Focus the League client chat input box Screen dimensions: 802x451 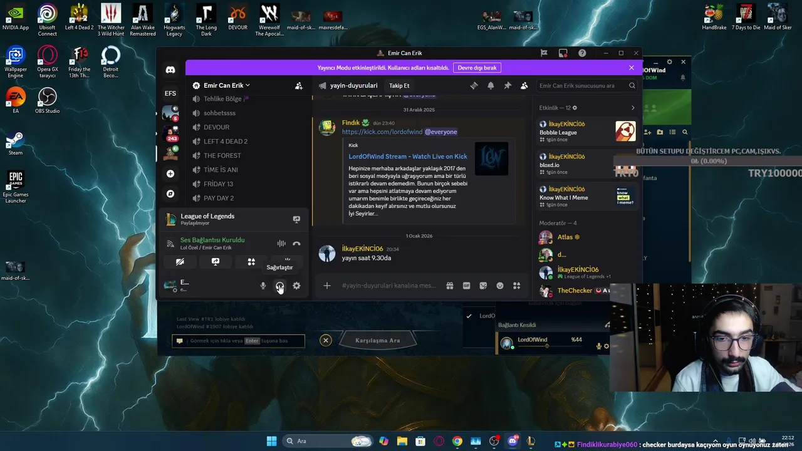(x=239, y=341)
